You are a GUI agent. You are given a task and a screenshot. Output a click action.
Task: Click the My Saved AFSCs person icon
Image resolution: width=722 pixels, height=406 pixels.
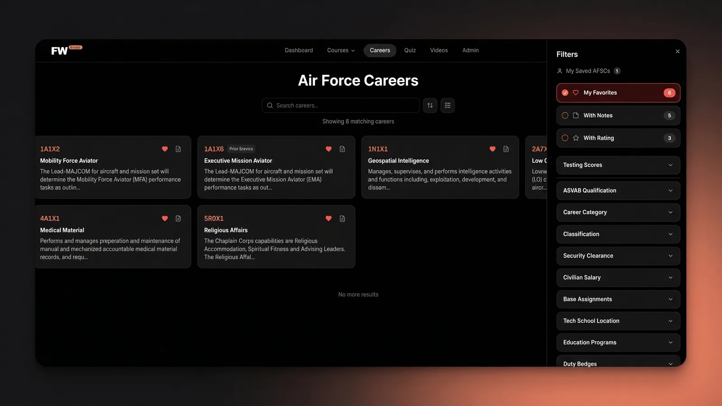click(x=560, y=71)
